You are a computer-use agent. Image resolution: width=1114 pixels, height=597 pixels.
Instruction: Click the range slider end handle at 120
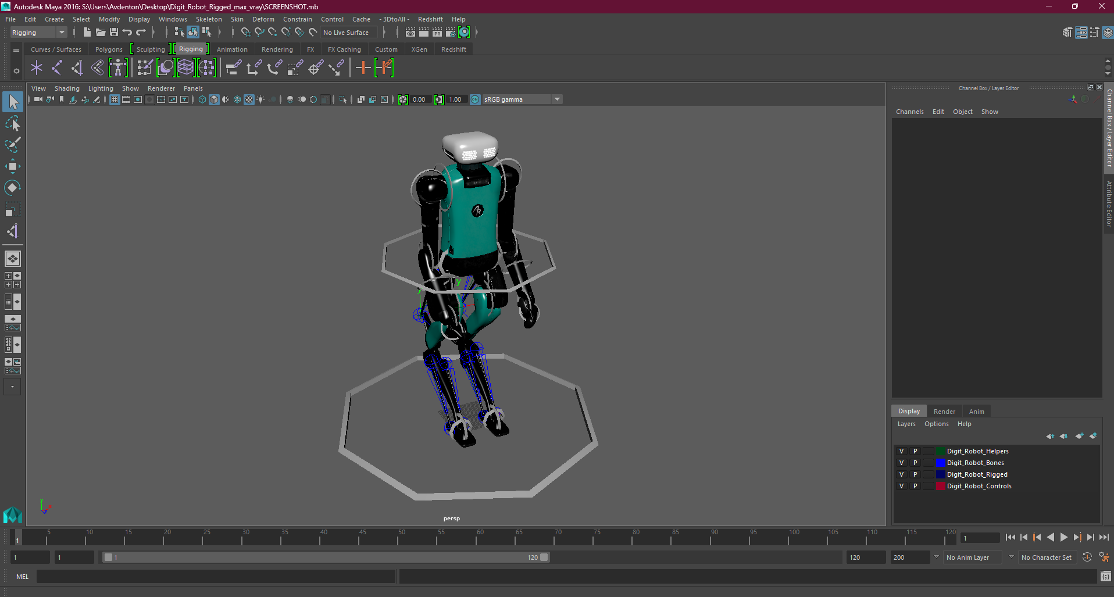pos(544,557)
